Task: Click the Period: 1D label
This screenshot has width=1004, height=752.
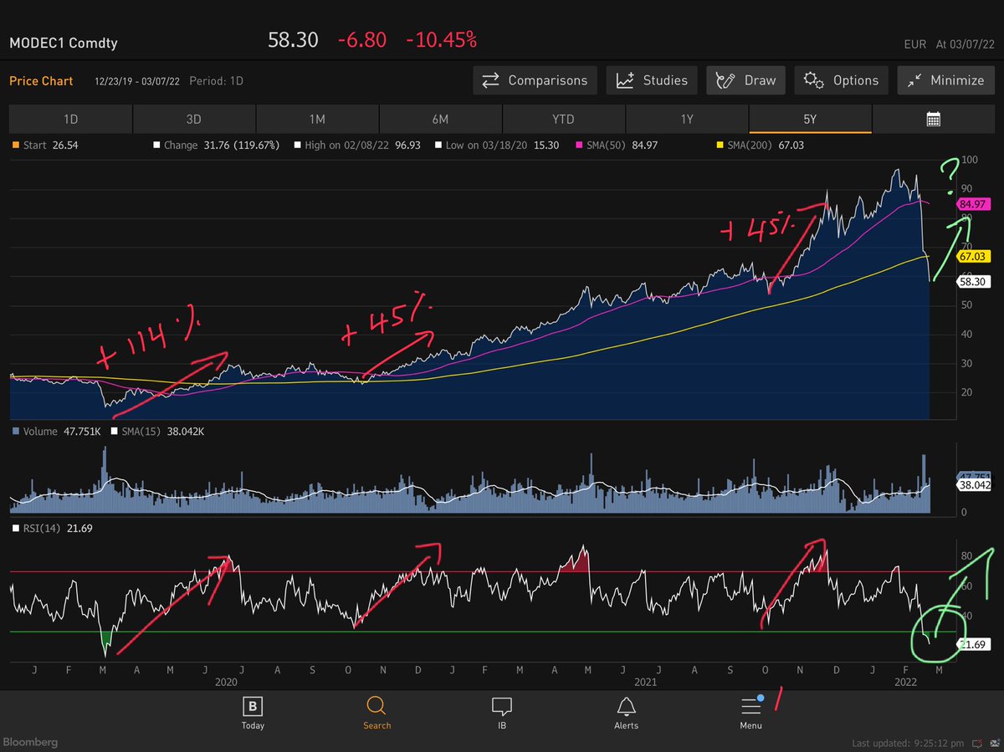Action: pyautogui.click(x=216, y=81)
